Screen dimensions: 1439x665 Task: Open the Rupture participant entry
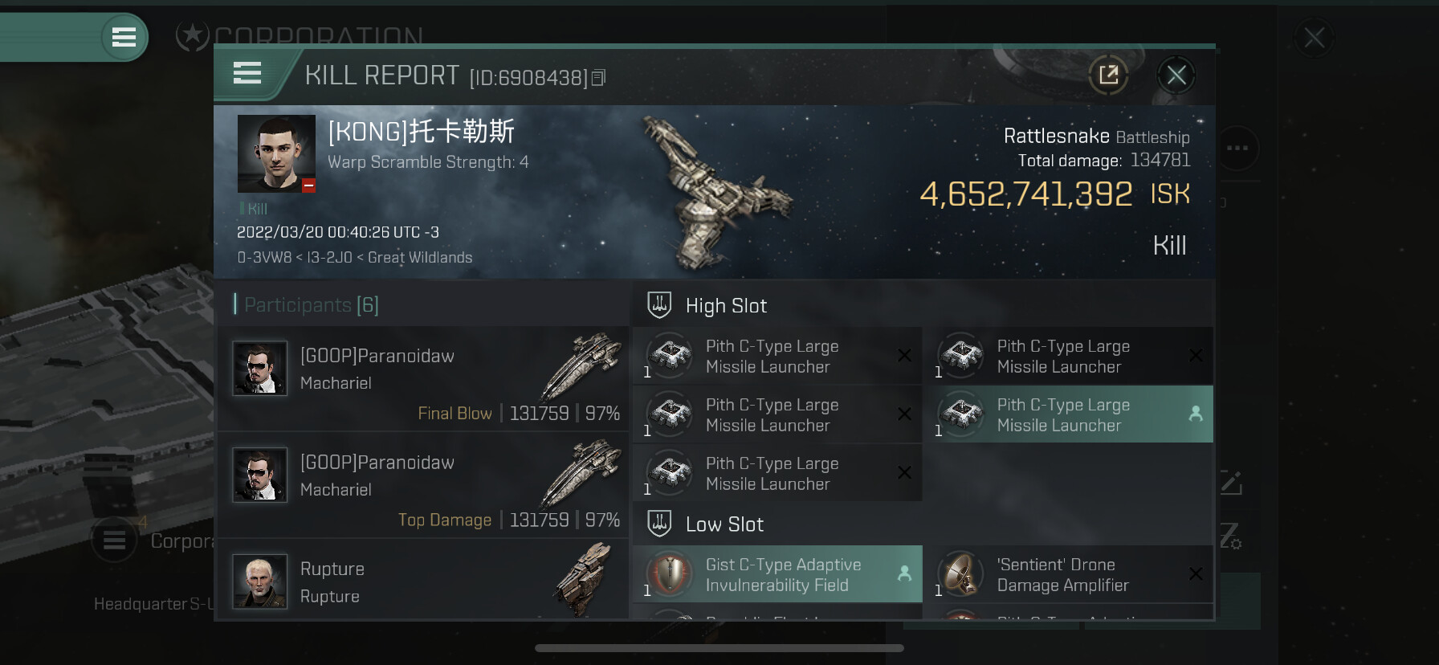pos(422,580)
